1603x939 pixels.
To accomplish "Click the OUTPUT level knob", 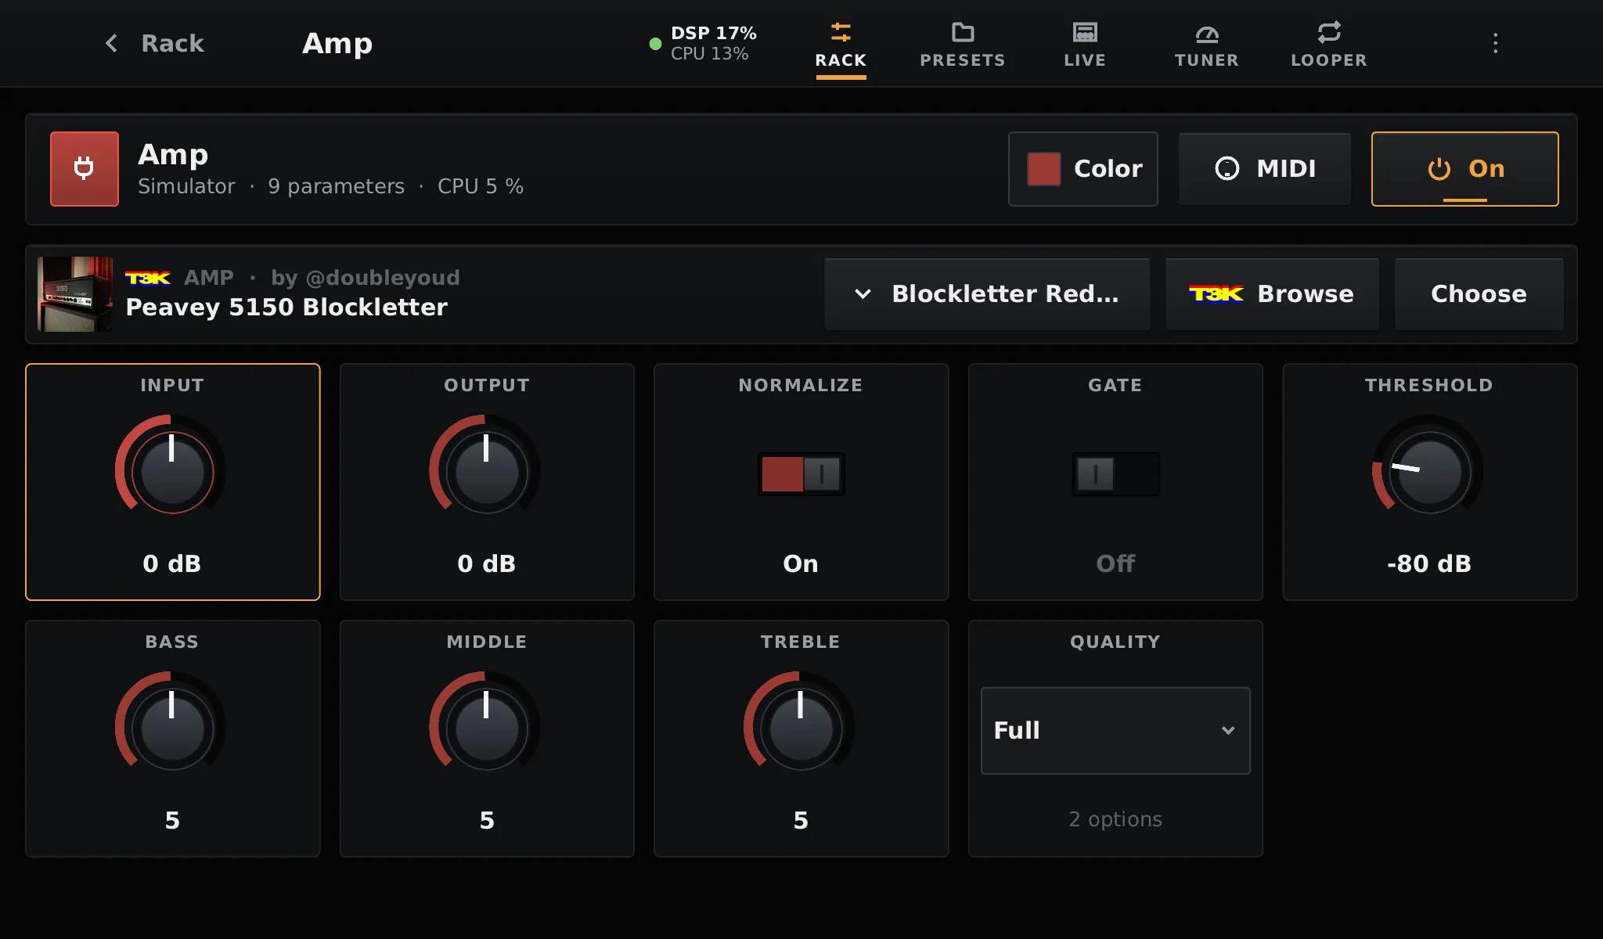I will pyautogui.click(x=486, y=472).
